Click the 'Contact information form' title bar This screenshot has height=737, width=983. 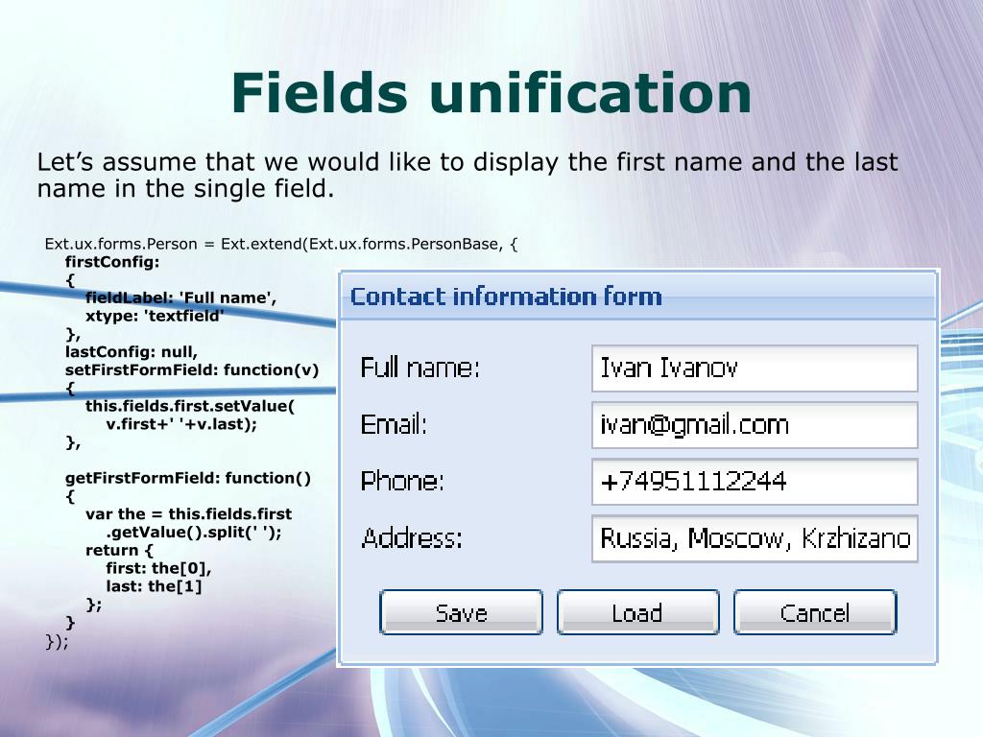(638, 296)
